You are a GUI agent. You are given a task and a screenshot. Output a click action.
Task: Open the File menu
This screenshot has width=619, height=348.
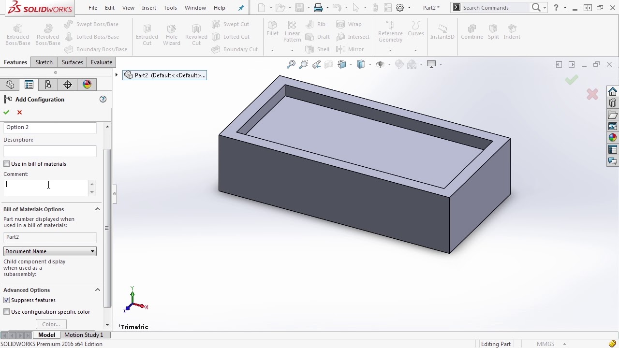(93, 8)
